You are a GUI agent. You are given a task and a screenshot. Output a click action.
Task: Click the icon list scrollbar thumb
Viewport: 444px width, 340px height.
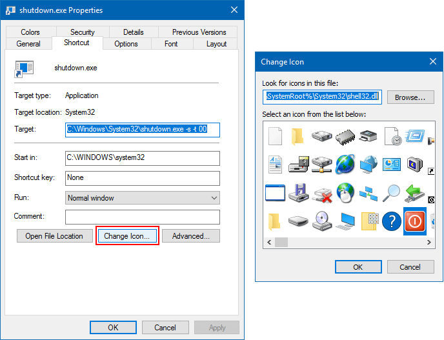pos(281,243)
